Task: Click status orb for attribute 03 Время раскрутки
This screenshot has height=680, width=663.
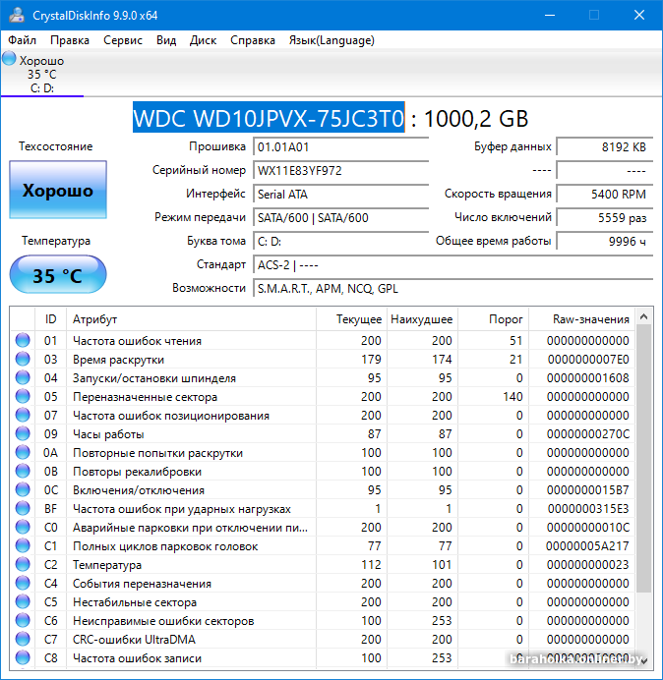Action: [23, 359]
